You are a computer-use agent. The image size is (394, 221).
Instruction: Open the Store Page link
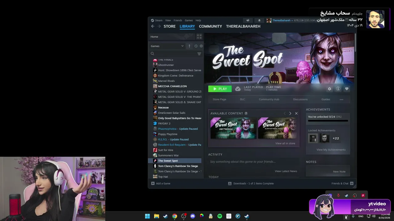click(x=219, y=99)
